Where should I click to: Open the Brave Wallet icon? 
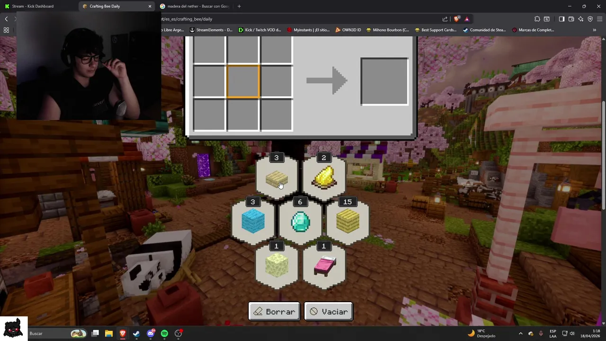571,19
